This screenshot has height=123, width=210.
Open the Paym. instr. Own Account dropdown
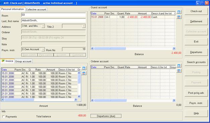tap(43, 49)
